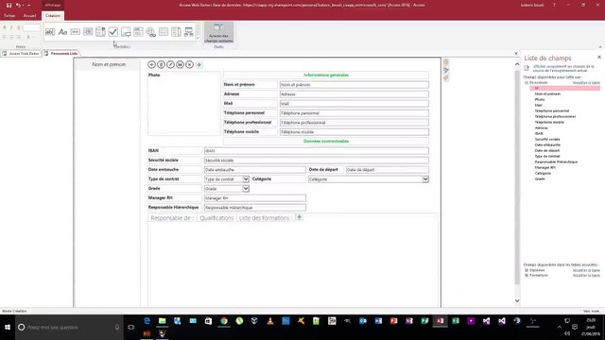Close the Liste de champs pane
This screenshot has width=605, height=340.
(599, 57)
